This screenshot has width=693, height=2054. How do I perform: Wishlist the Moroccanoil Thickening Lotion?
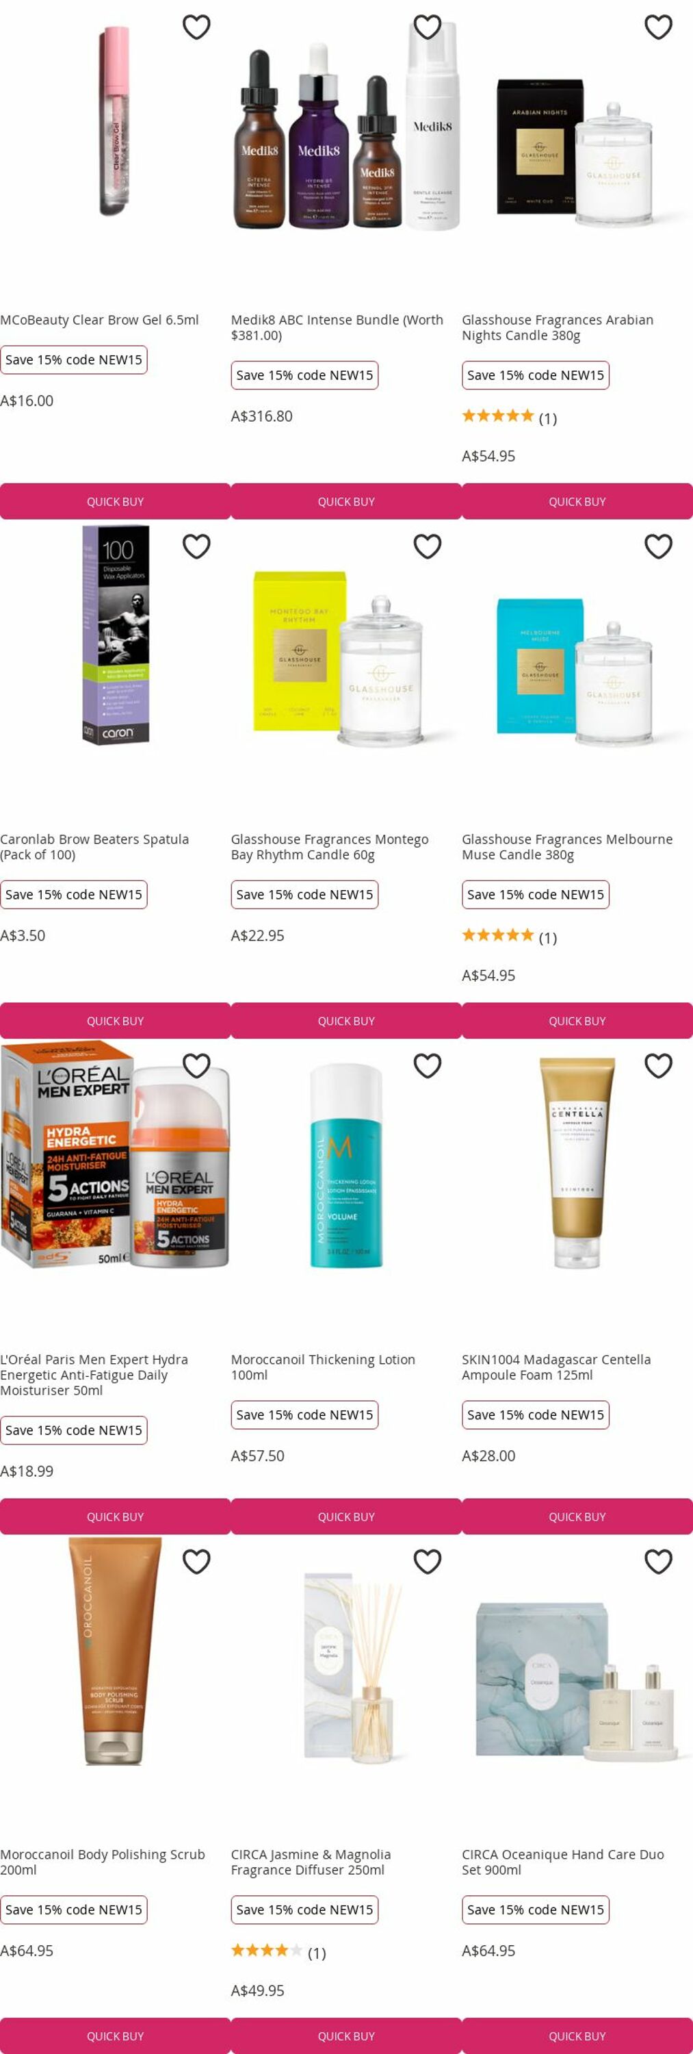pos(427,1065)
